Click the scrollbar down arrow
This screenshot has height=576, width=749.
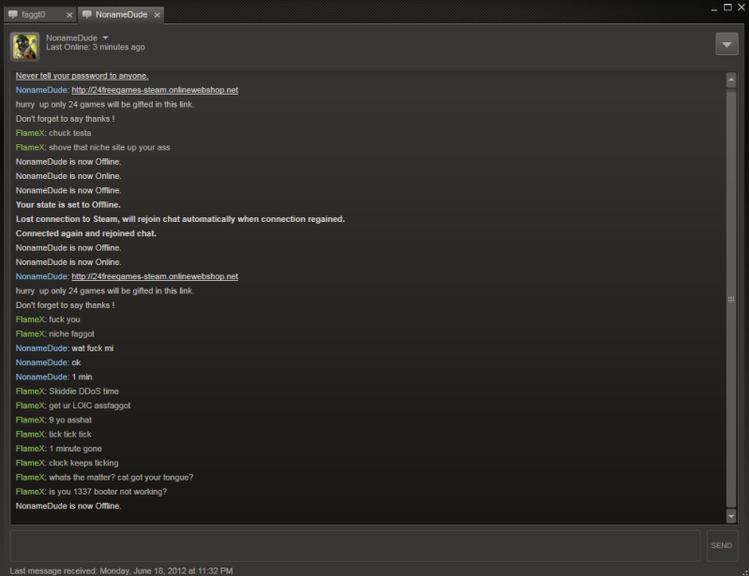[731, 515]
